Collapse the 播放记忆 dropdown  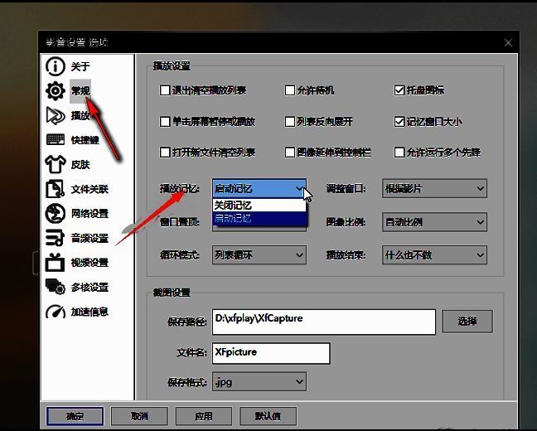(x=259, y=188)
